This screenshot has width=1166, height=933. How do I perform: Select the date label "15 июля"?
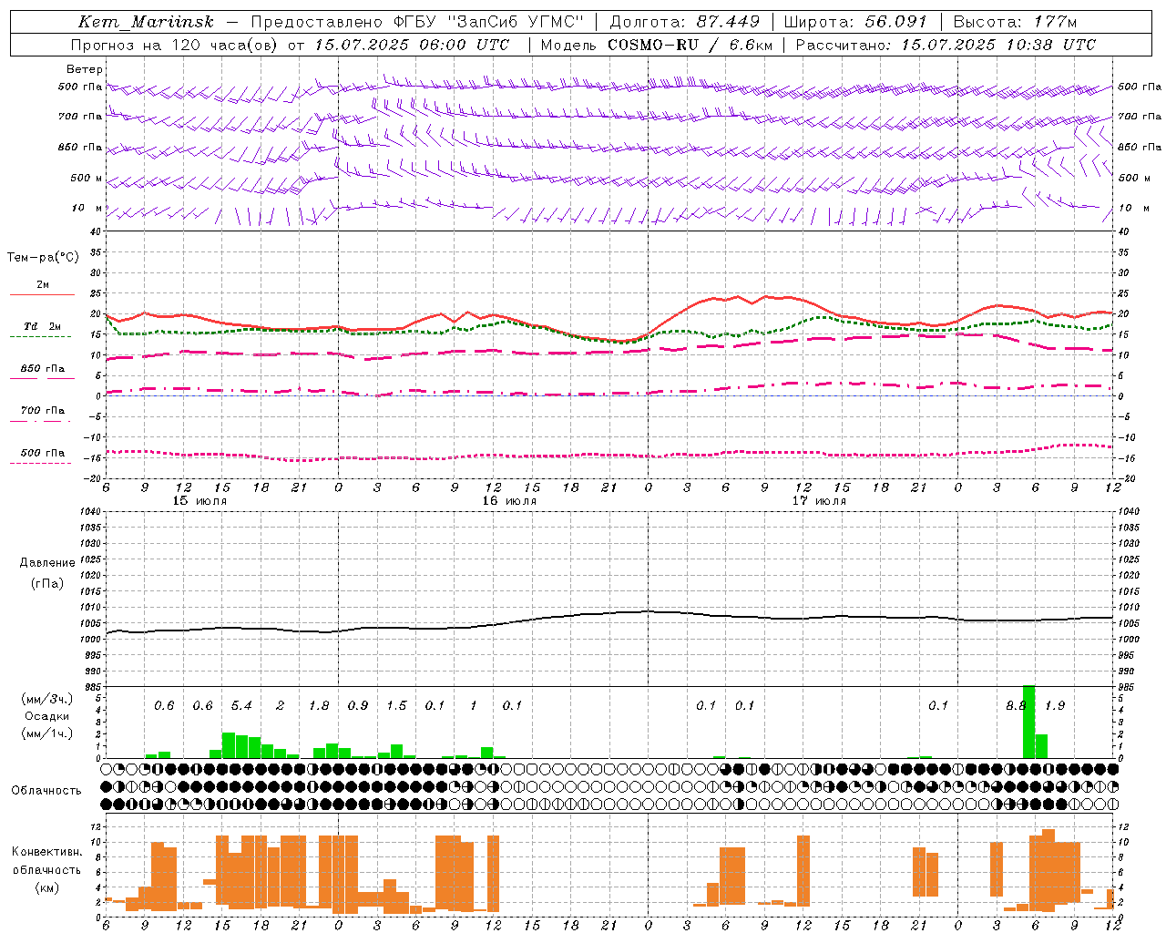pos(199,501)
